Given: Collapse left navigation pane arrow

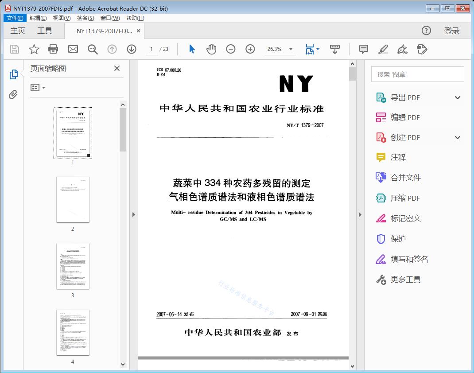Looking at the screenshot, I should coord(133,215).
